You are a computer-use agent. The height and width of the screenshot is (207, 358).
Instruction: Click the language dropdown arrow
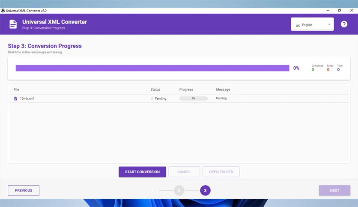(x=329, y=24)
